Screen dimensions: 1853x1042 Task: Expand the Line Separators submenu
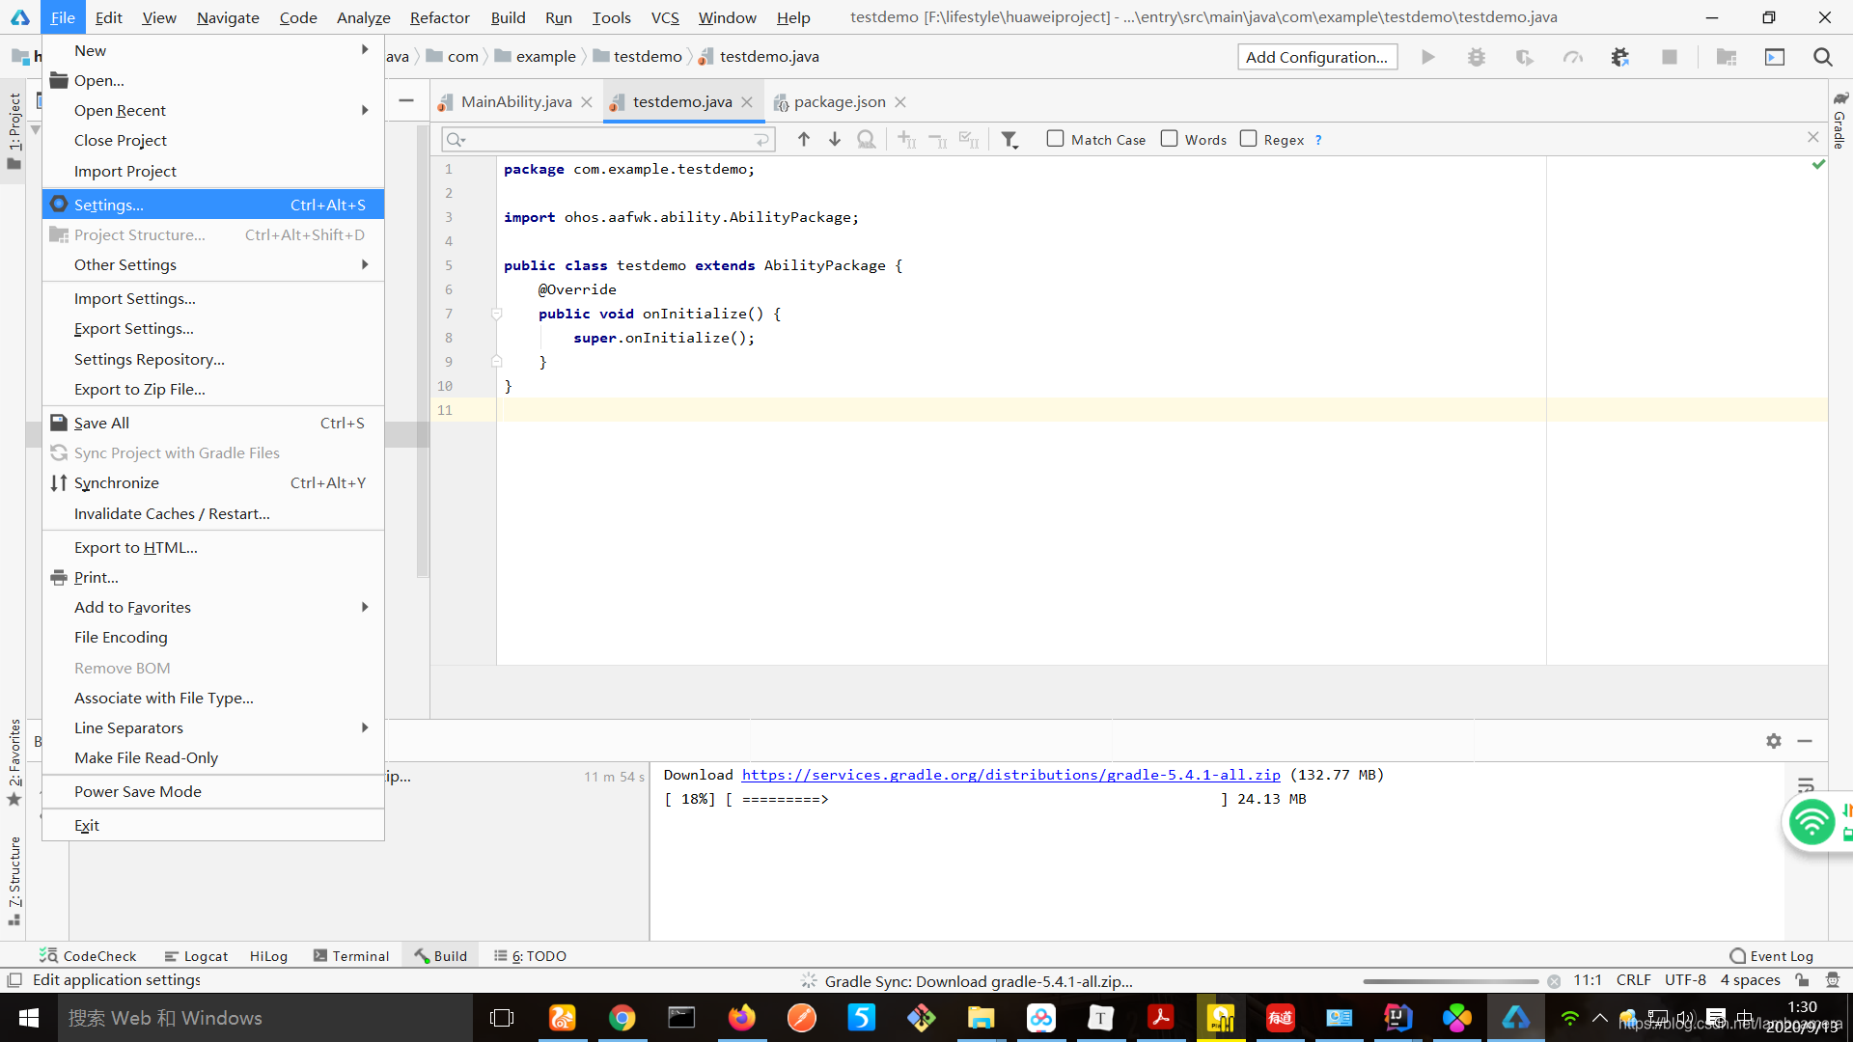pos(213,727)
